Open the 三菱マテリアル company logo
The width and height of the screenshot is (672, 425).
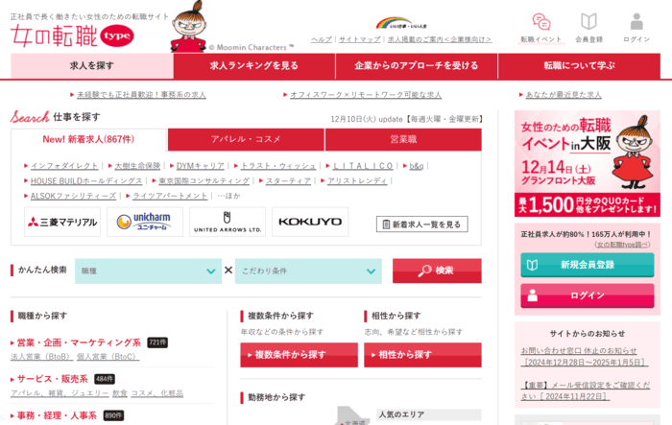[x=62, y=223]
